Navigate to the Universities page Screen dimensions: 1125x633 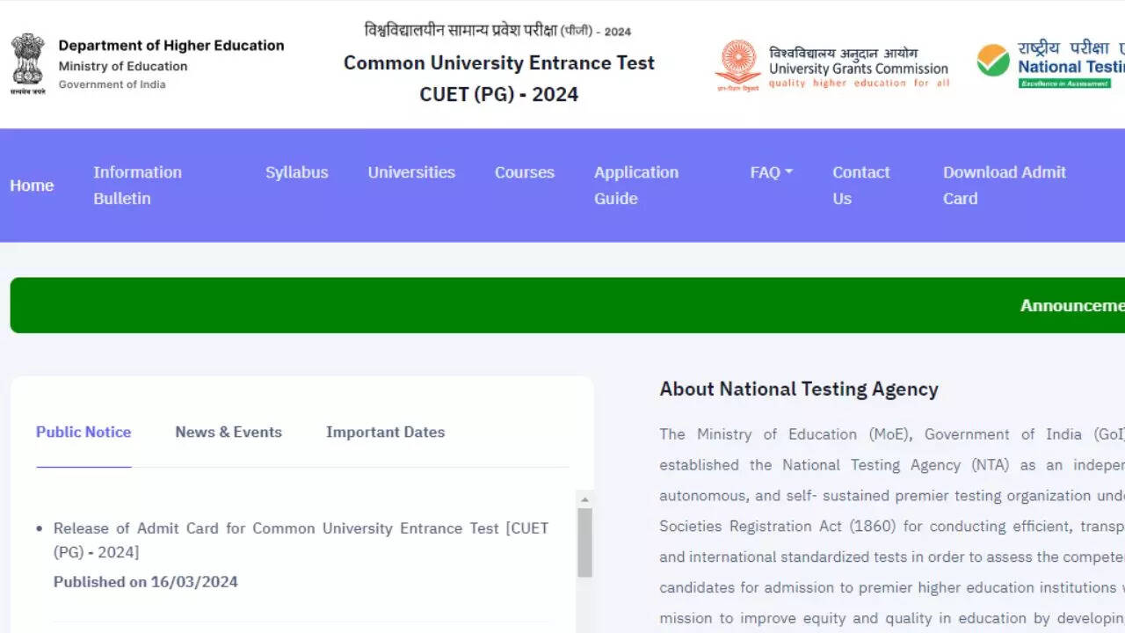pyautogui.click(x=411, y=172)
